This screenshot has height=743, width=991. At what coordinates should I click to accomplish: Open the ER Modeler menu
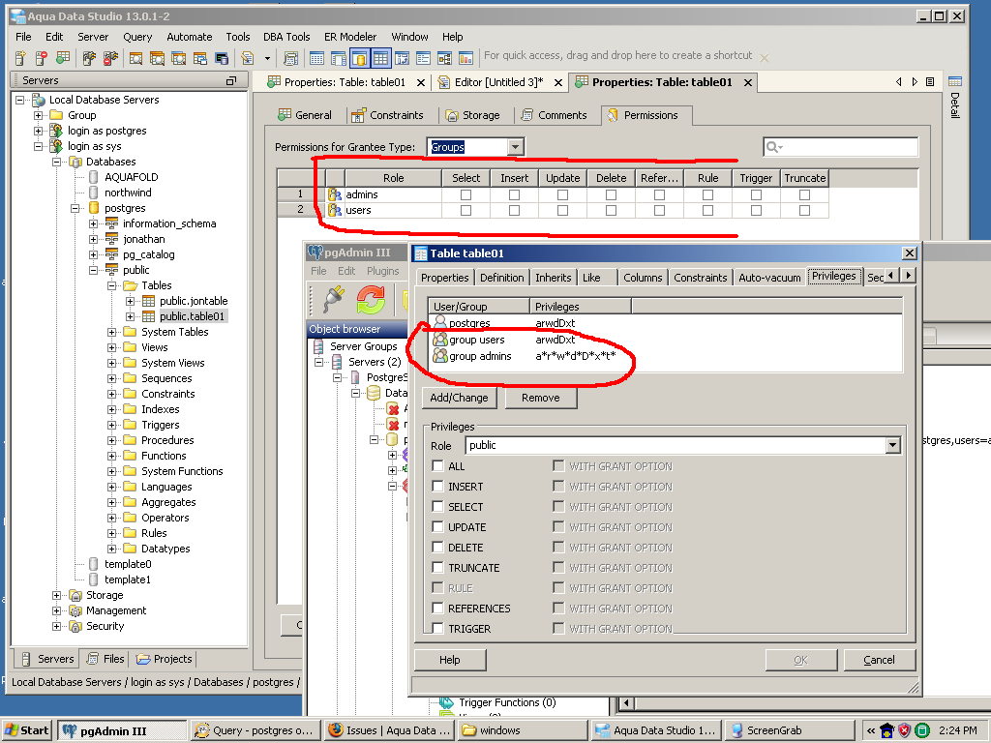tap(350, 37)
